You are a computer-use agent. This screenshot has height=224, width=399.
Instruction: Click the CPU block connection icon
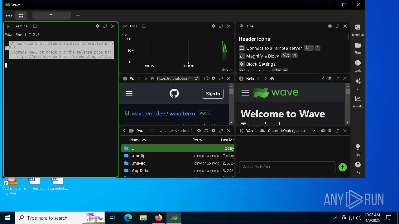tap(144, 26)
